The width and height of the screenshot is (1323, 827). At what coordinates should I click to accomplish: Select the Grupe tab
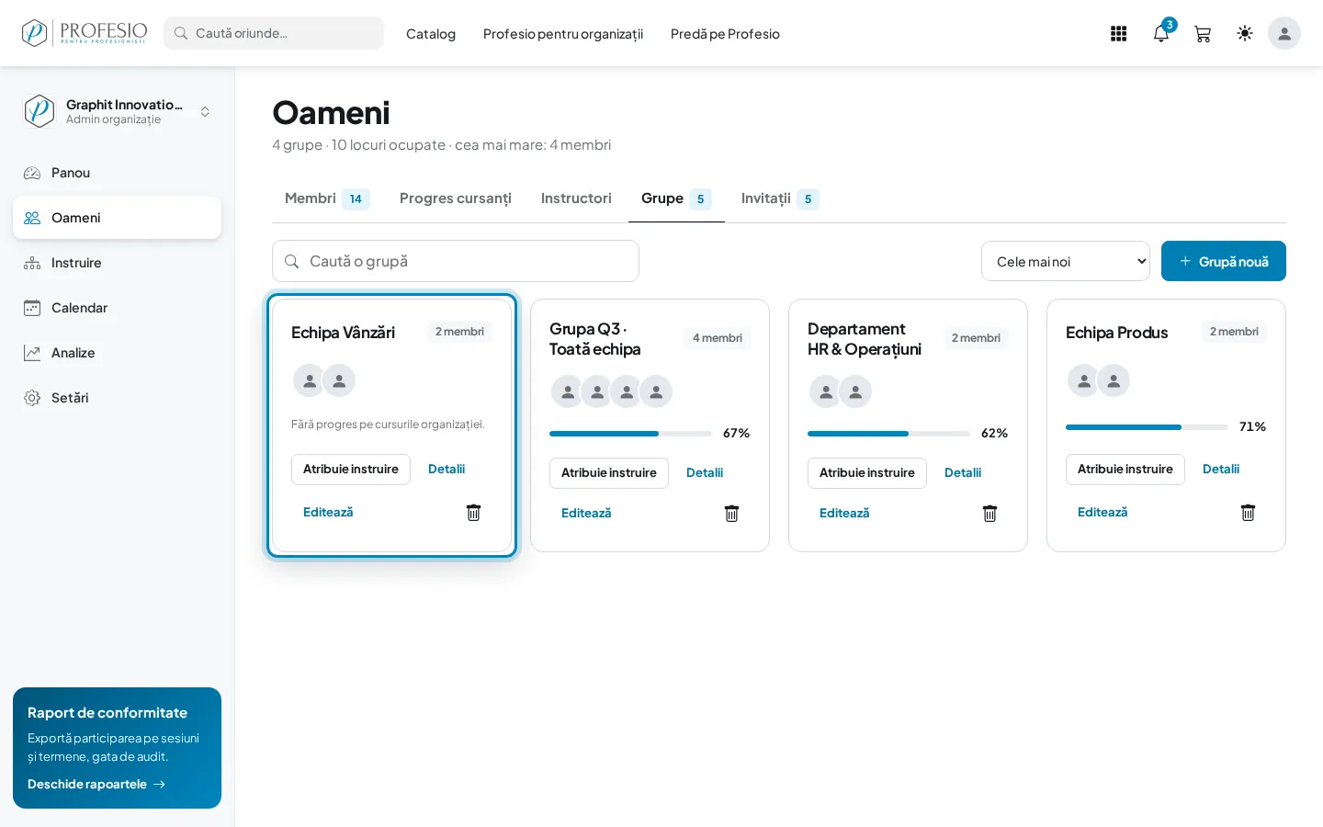676,198
